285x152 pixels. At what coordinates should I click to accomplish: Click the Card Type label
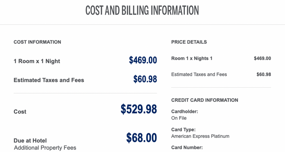point(183,130)
